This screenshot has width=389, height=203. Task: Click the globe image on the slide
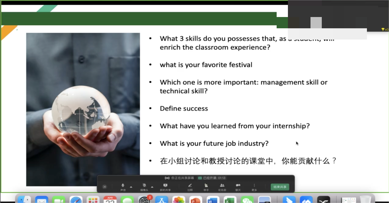[x=81, y=110]
